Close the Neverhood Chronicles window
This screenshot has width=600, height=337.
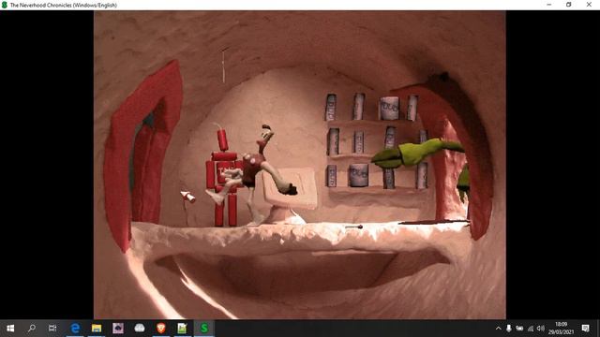589,5
